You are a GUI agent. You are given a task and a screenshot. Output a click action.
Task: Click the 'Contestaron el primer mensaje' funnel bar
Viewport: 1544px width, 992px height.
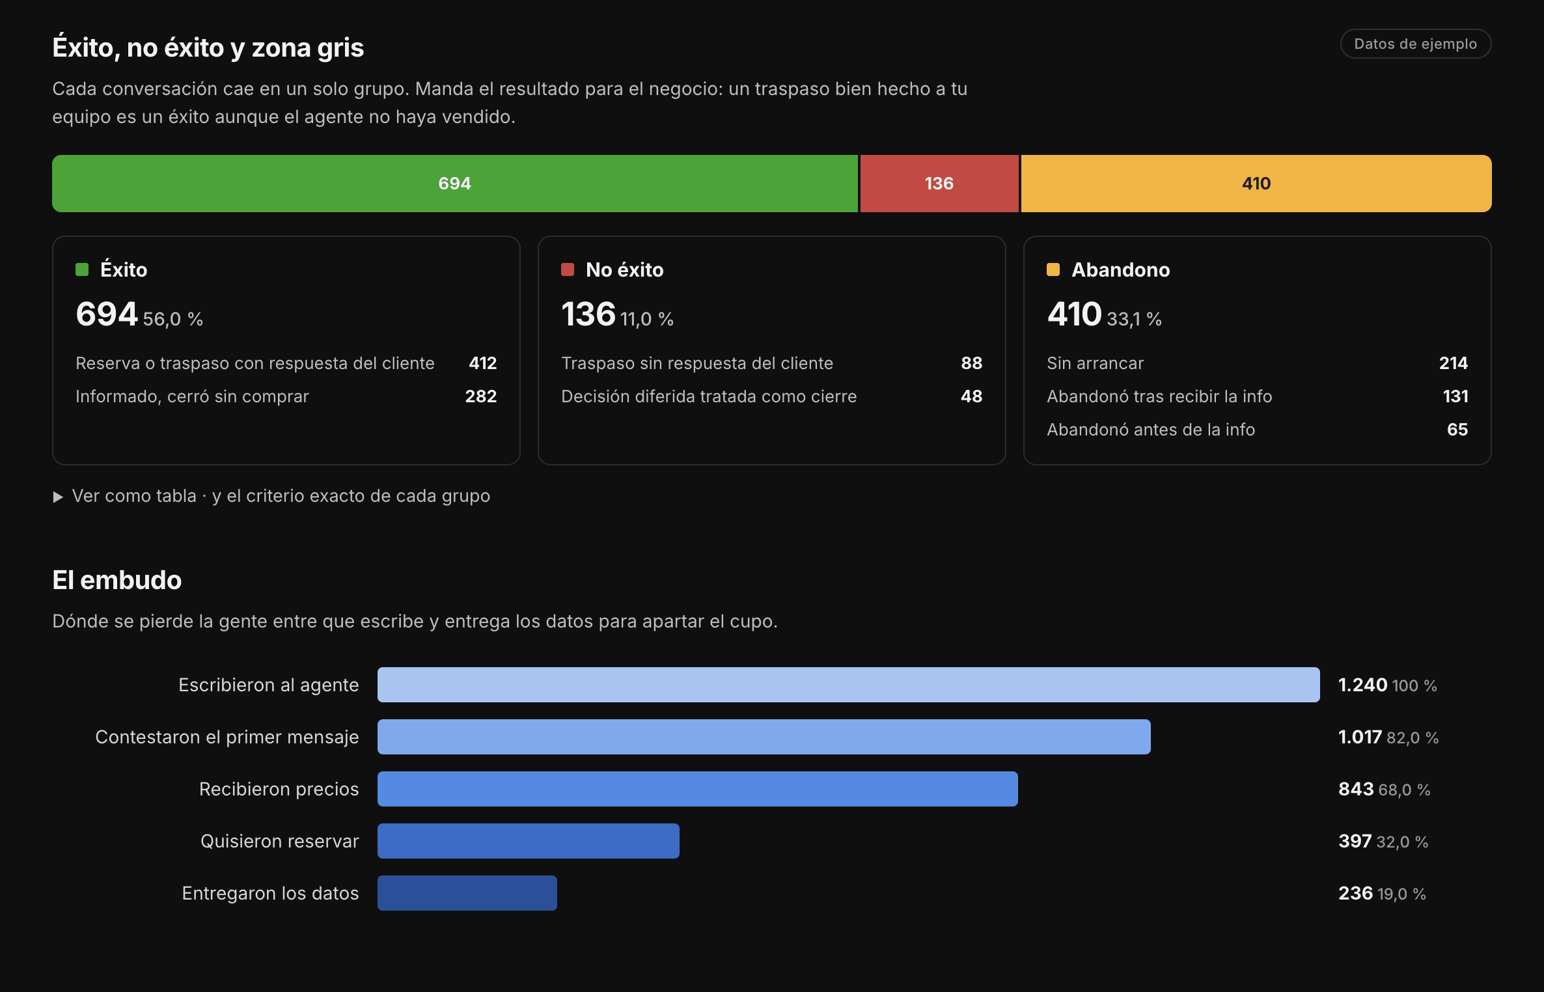764,737
